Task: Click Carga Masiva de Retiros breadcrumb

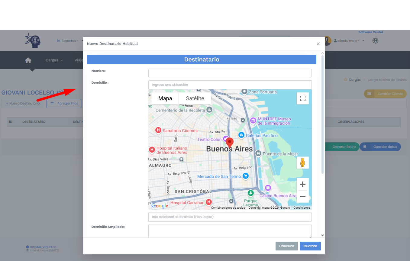Action: click(x=387, y=80)
